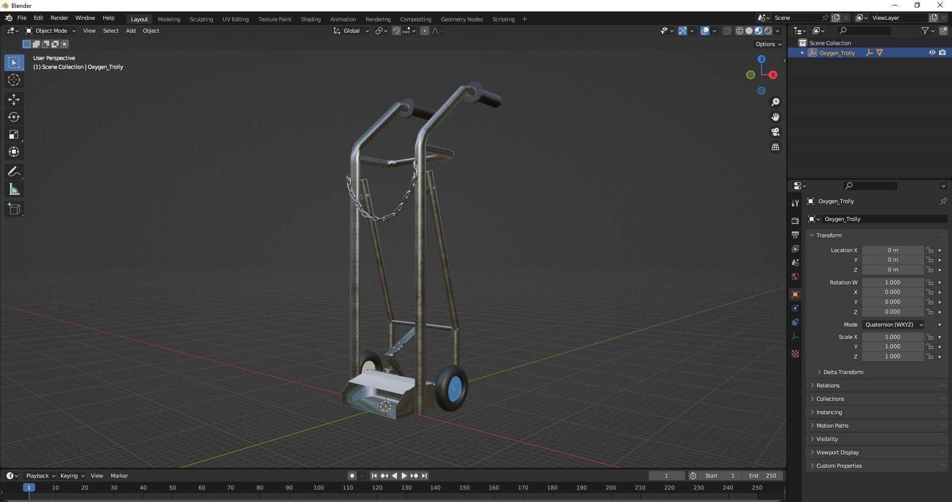Open the Scene properties tab
Image resolution: width=952 pixels, height=502 pixels.
tap(795, 262)
